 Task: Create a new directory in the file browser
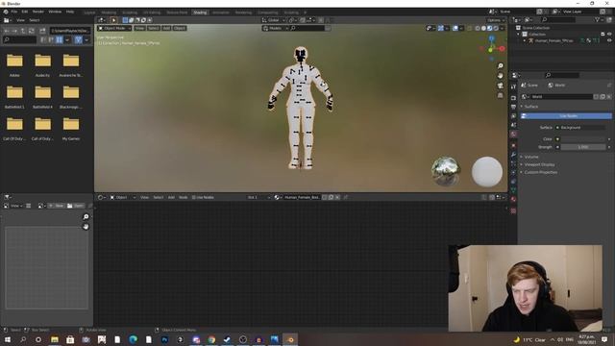pyautogui.click(x=42, y=31)
